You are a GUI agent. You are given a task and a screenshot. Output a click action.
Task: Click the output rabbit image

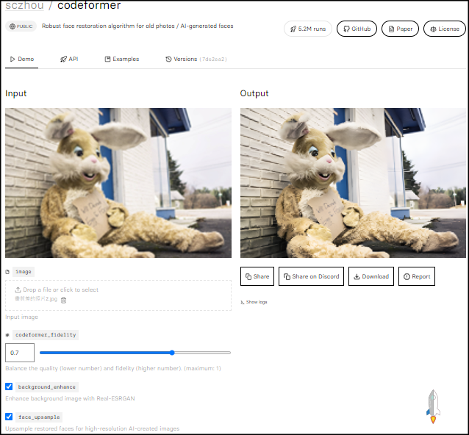(x=353, y=183)
